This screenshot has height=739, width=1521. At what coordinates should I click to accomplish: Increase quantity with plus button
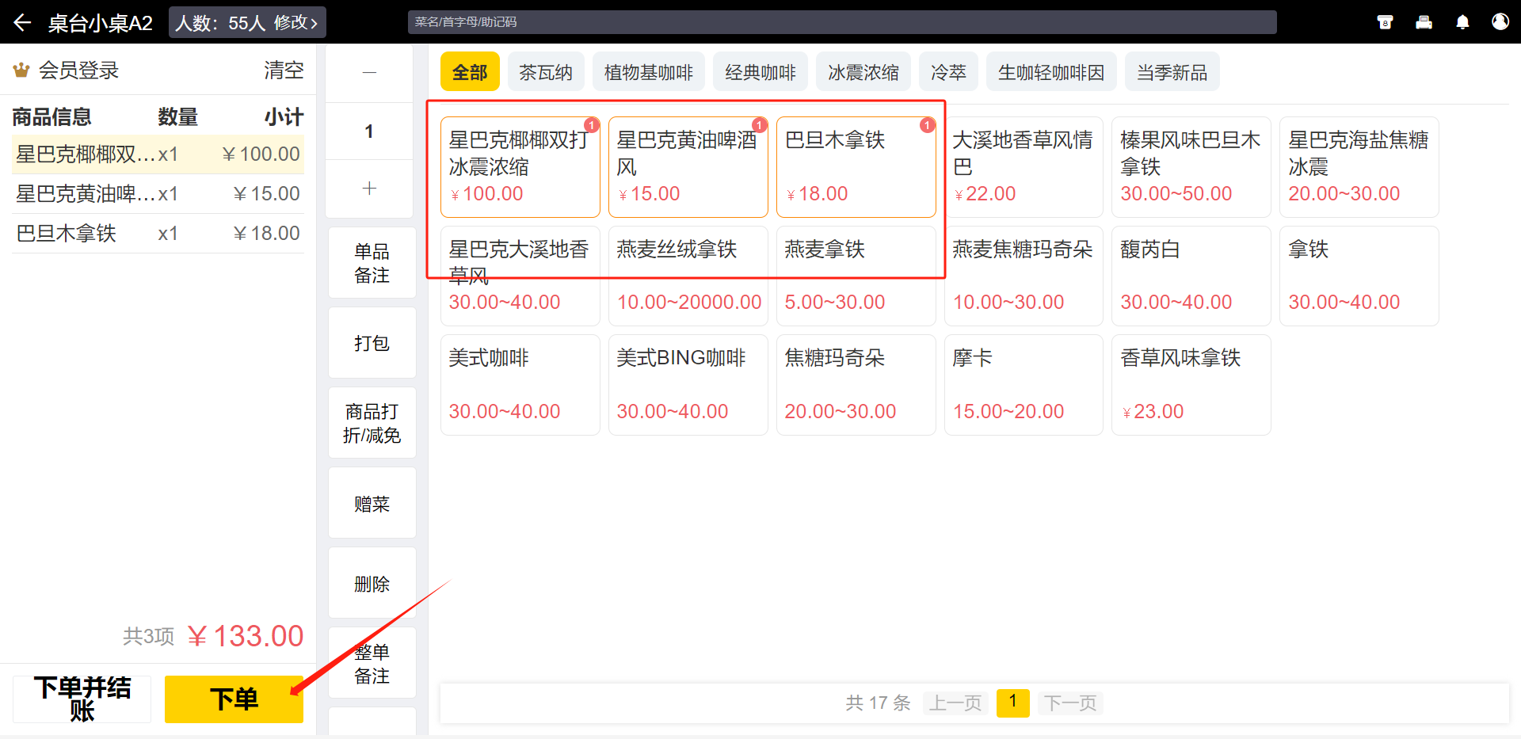point(369,189)
